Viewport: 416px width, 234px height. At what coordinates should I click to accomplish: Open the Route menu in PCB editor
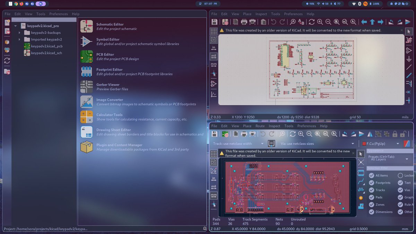pos(260,126)
